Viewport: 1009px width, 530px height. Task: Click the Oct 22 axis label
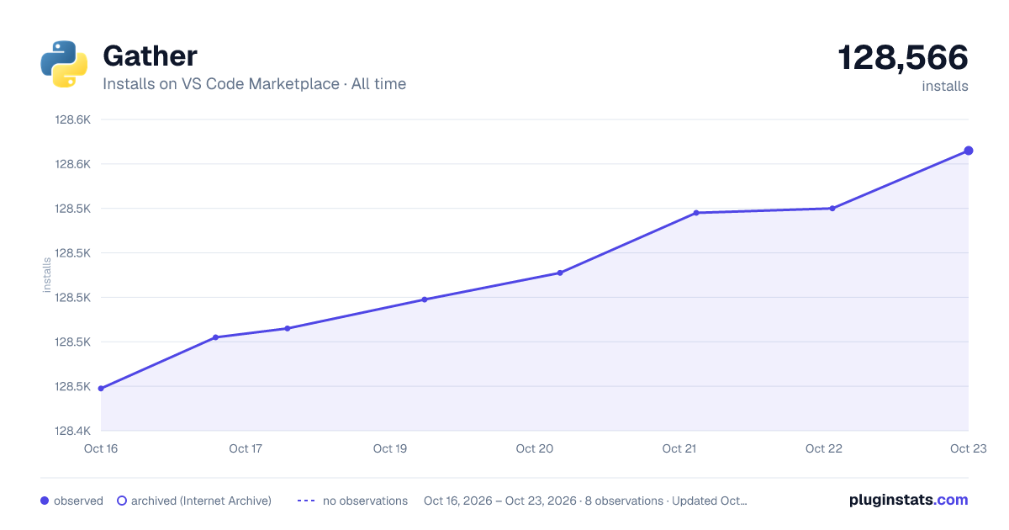coord(824,448)
